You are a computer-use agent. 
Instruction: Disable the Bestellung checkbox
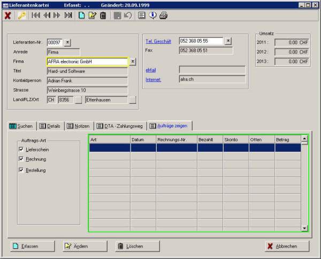coord(21,170)
